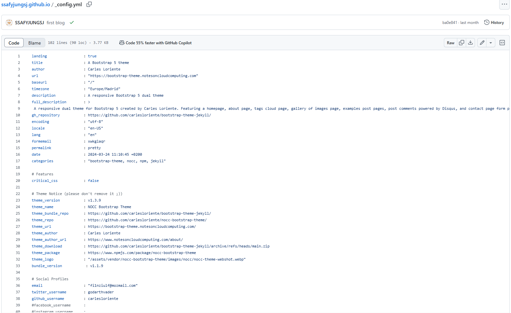Viewport: 511px width, 313px height.
Task: Open the SSAFYJUNGSJ author profile link
Action: [29, 23]
